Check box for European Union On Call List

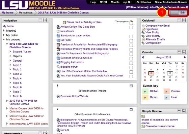(x=131, y=59)
